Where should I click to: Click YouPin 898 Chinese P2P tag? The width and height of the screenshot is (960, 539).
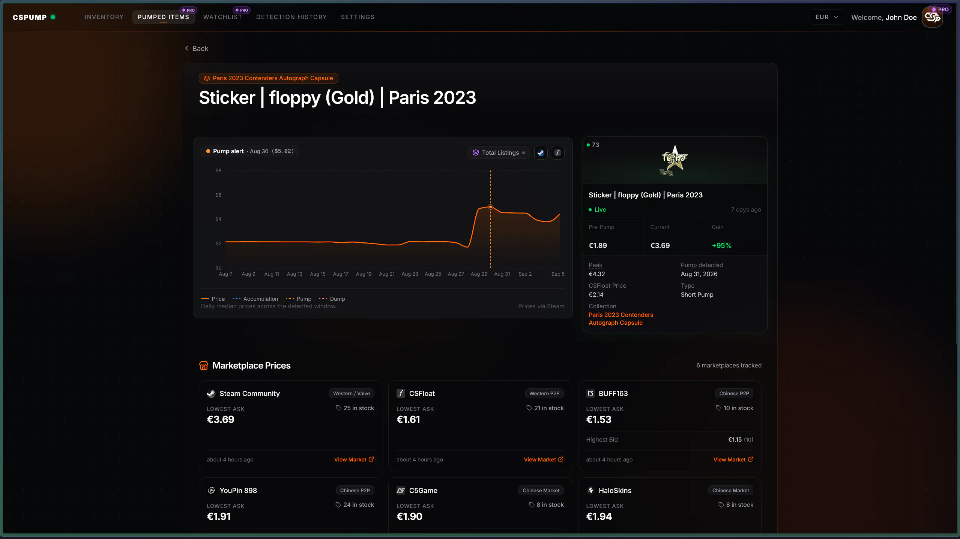coord(355,491)
